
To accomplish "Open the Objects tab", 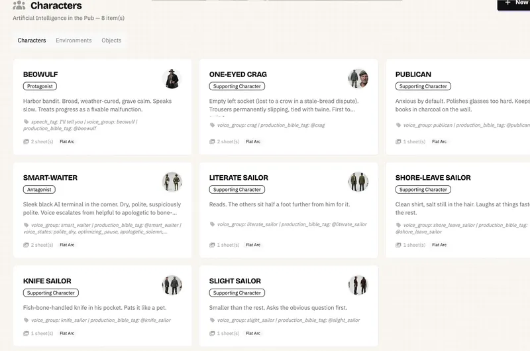I will [111, 40].
